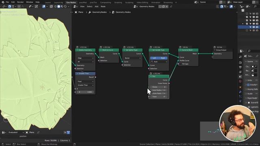Open the World properties tab icon
Viewport: 260px width, 146px height.
pyautogui.click(x=240, y=82)
